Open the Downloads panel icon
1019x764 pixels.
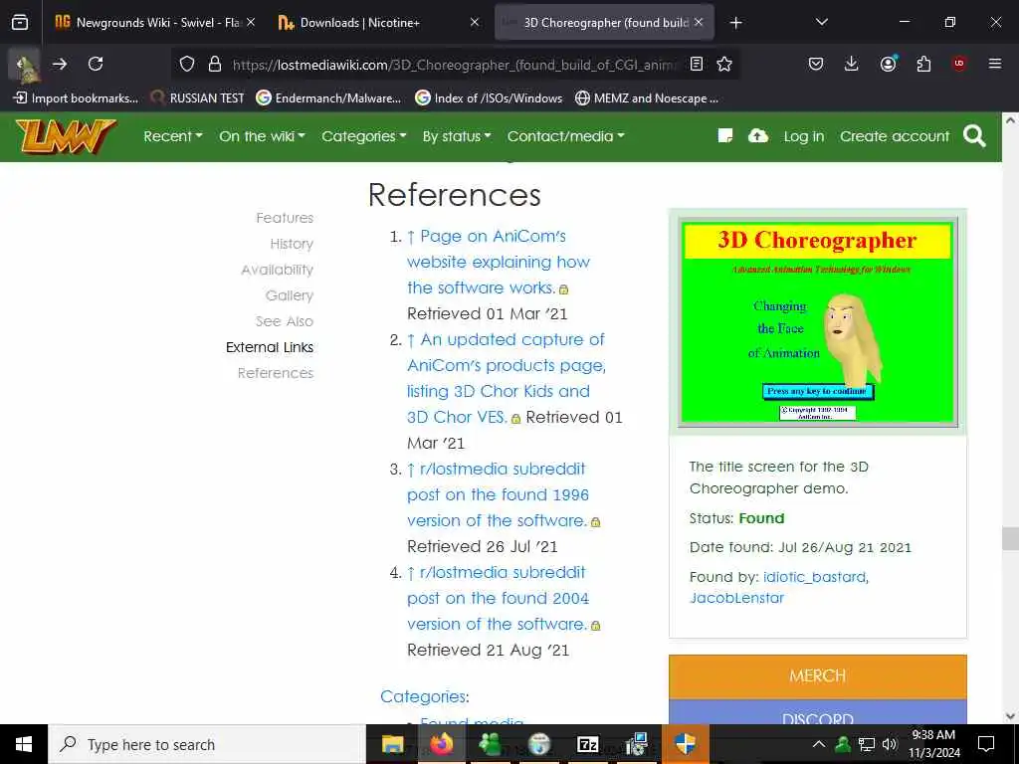click(852, 64)
